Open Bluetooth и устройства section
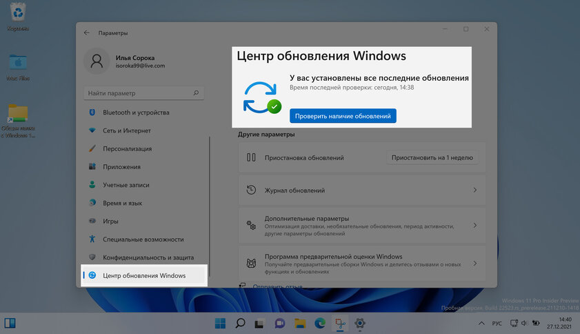This screenshot has width=580, height=334. pos(144,112)
